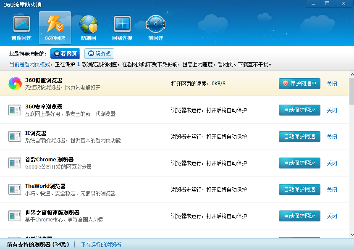Select the 所有支持的浏览器 (34款) tab

[x=38, y=245]
